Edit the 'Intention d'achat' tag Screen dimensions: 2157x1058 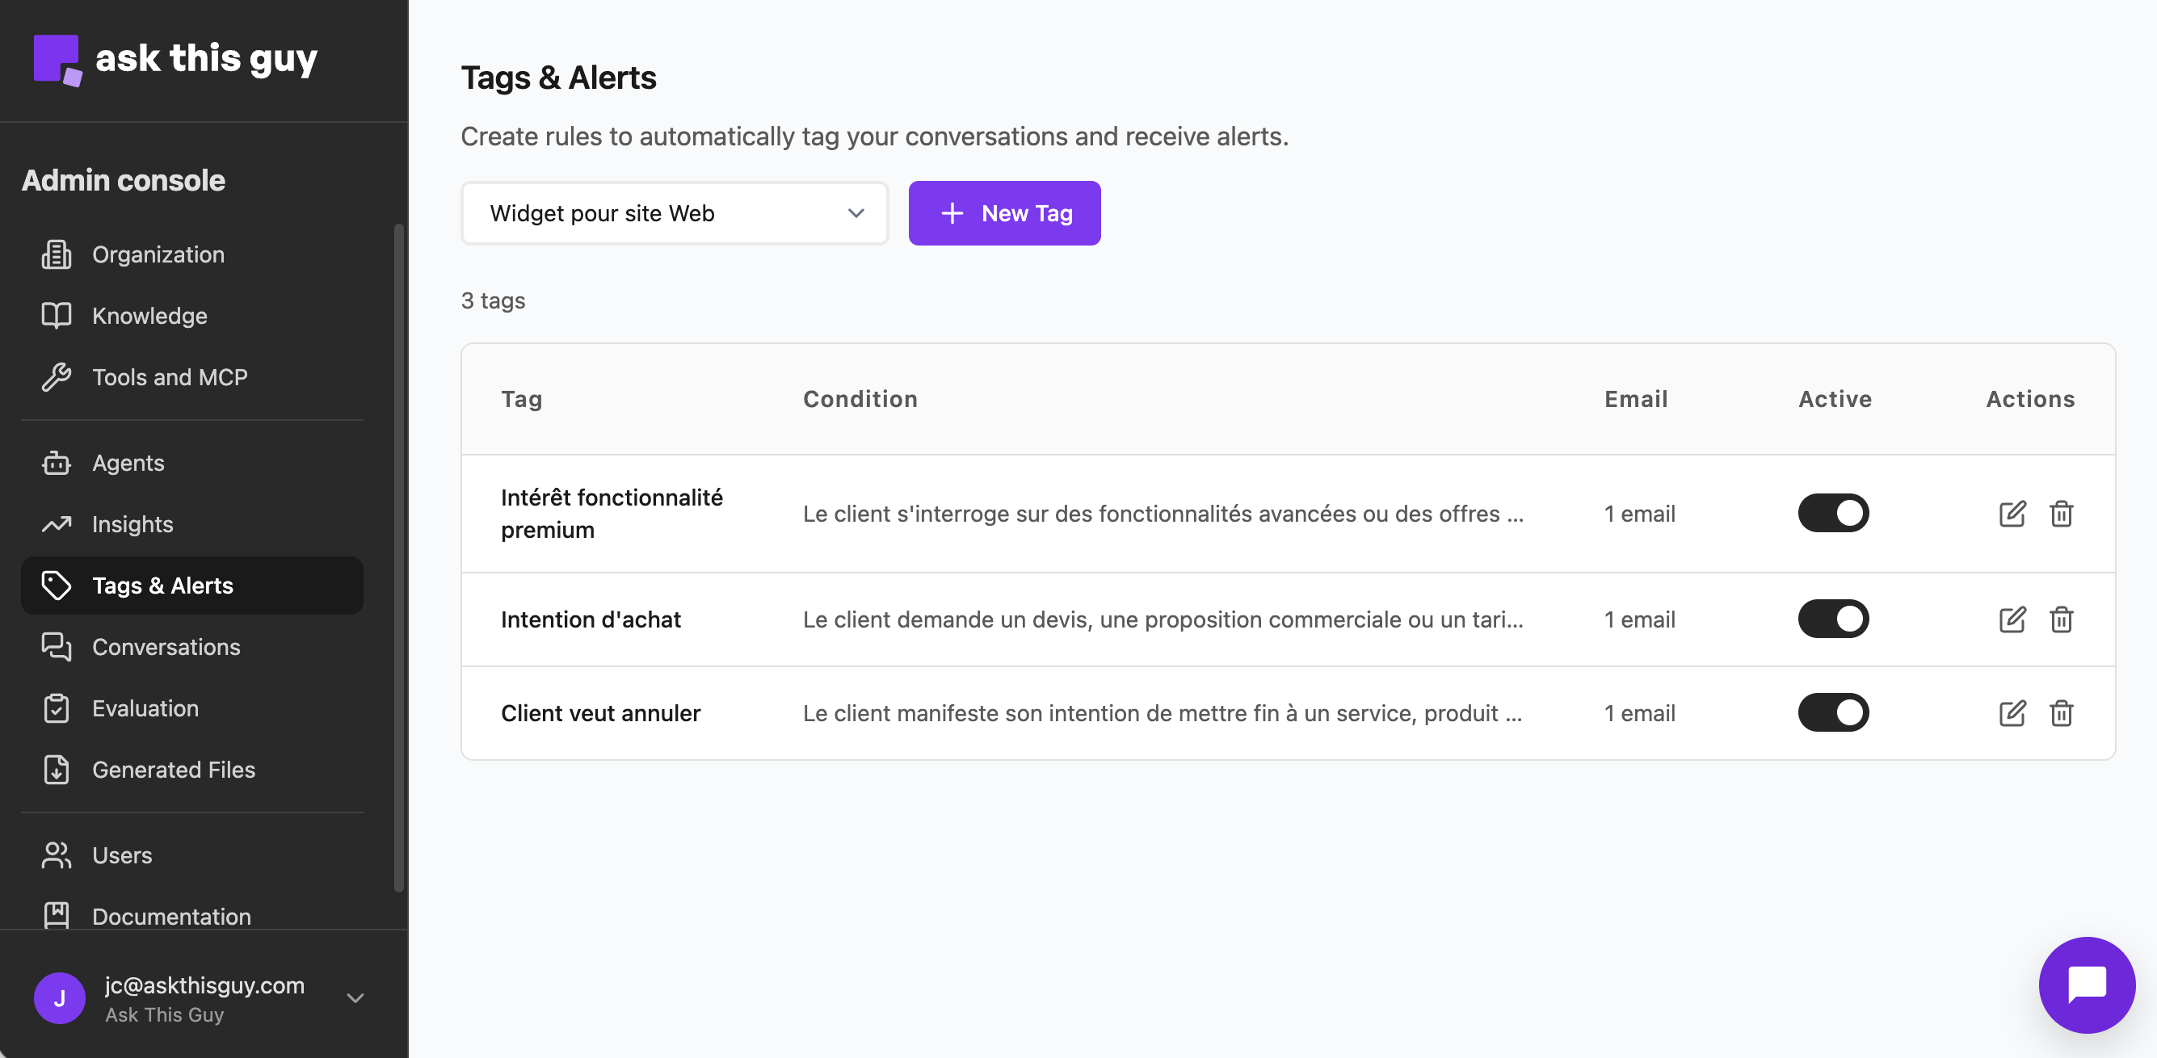click(2013, 619)
